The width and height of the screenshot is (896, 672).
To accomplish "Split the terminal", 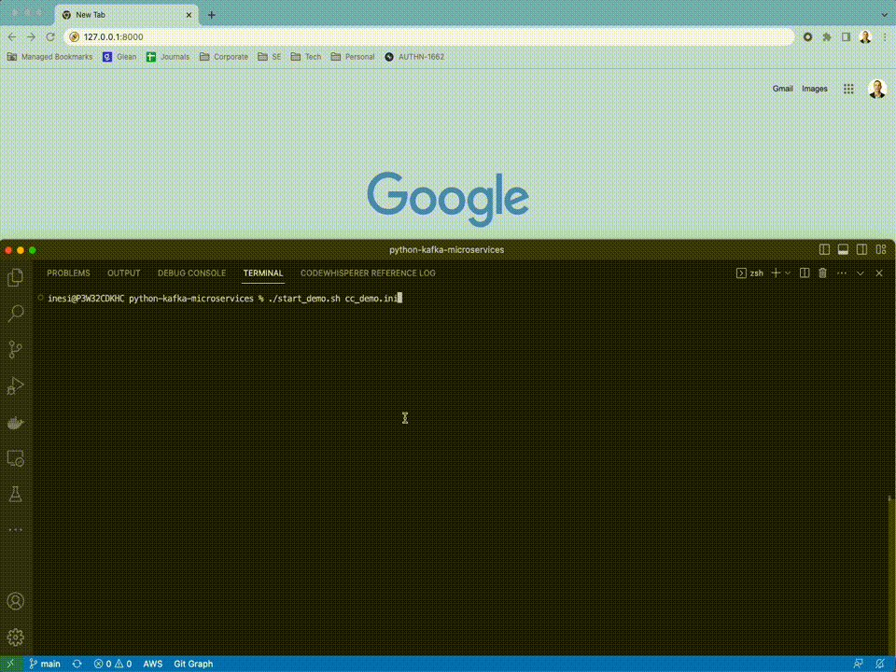I will 805,273.
